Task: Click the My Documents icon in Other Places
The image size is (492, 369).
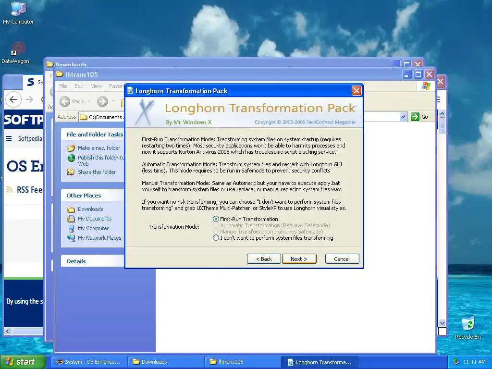Action: tap(71, 219)
